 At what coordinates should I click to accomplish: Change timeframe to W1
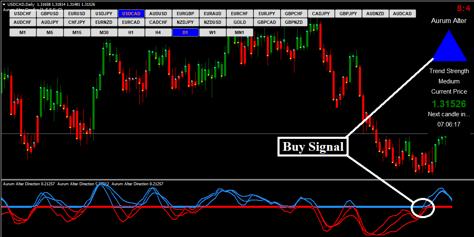[213, 32]
